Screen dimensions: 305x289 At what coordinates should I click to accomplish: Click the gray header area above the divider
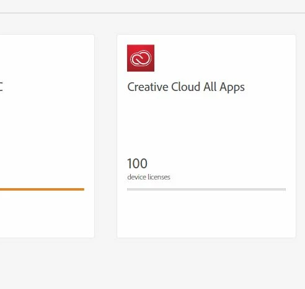click(x=152, y=6)
